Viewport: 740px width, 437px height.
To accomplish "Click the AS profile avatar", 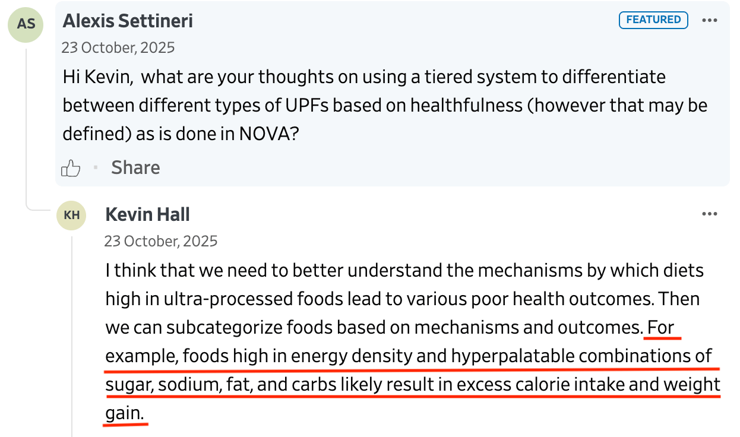I will click(26, 24).
